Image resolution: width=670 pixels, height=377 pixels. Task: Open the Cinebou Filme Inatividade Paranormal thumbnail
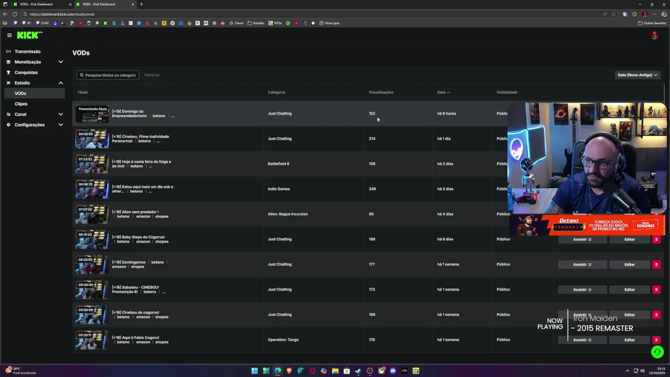[x=92, y=139]
